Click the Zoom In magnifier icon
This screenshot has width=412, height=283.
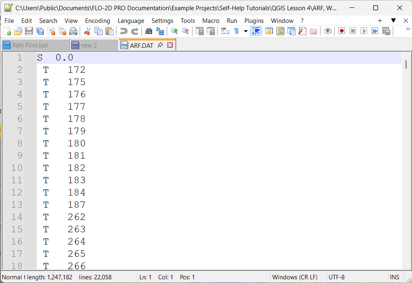[175, 31]
